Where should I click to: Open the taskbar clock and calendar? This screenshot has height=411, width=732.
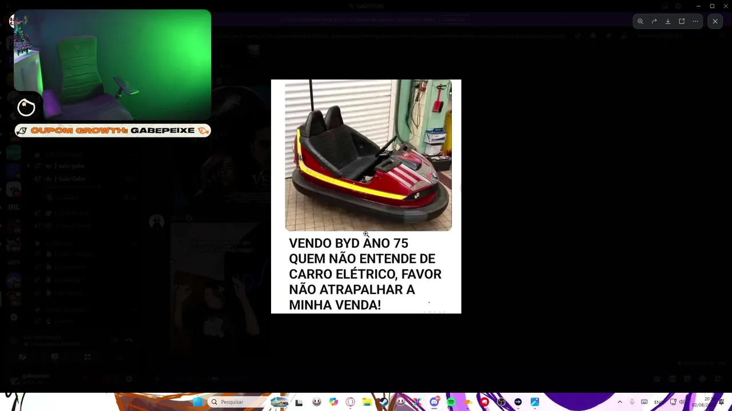tap(705, 402)
